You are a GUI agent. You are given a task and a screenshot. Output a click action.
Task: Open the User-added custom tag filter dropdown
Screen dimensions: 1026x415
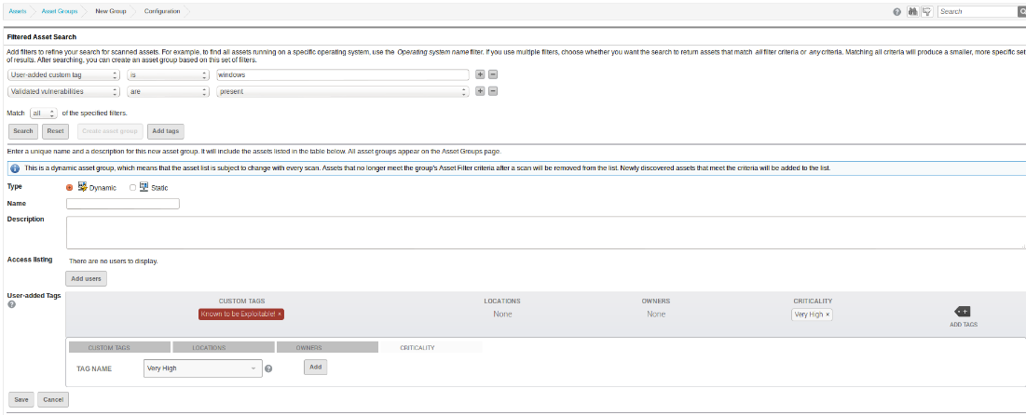[x=63, y=74]
